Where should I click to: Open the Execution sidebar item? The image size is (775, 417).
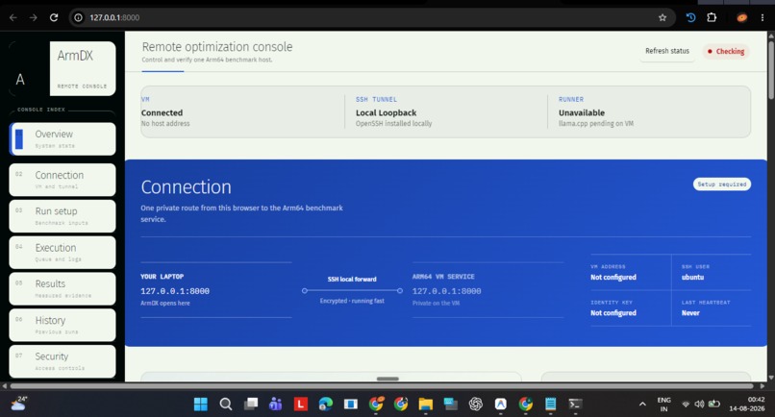click(x=62, y=253)
